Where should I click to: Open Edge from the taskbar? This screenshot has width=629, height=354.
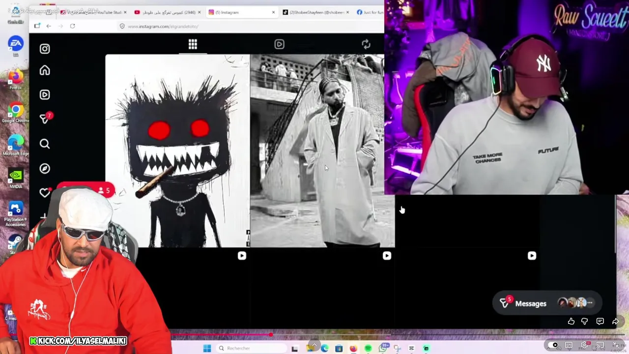click(x=324, y=349)
